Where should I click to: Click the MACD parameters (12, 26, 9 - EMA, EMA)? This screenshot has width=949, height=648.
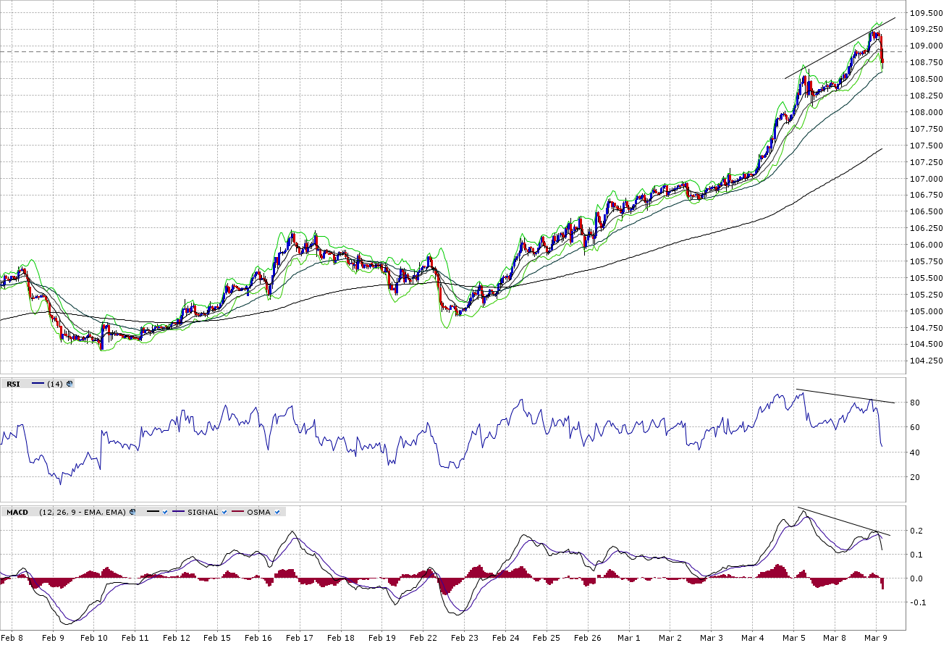coord(83,512)
